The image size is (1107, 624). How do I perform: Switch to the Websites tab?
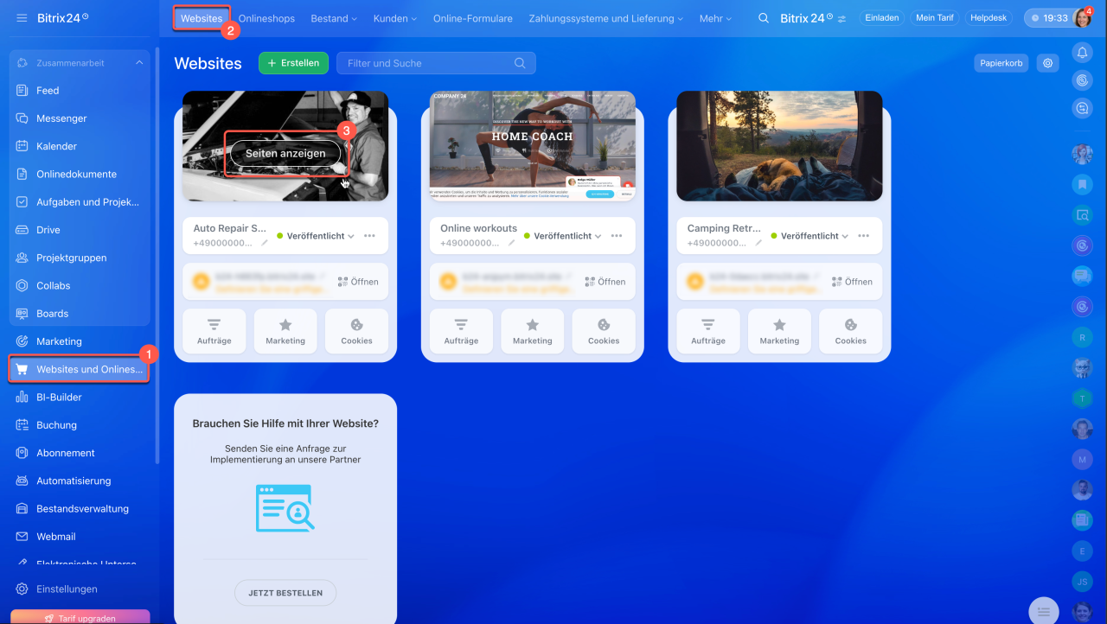point(202,18)
